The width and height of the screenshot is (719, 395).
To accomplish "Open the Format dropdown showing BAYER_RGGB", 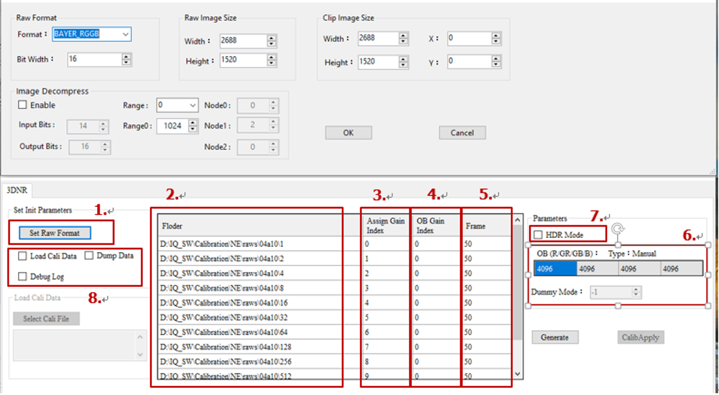I will (126, 34).
